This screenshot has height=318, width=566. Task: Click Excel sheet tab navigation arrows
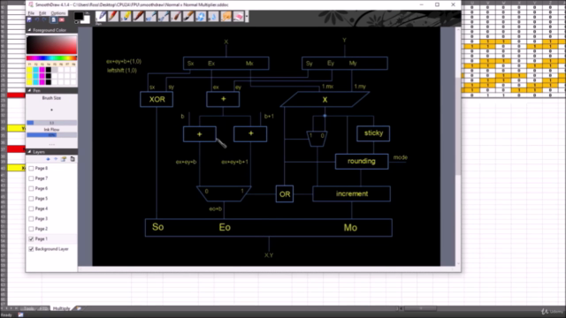tap(11, 308)
